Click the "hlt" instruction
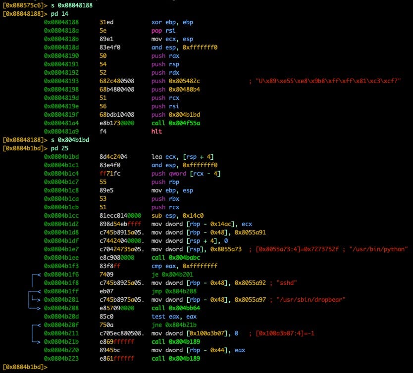This screenshot has width=413, height=373. tap(156, 132)
